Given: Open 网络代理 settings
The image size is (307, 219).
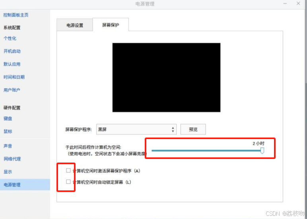Looking at the screenshot, I should [12, 159].
